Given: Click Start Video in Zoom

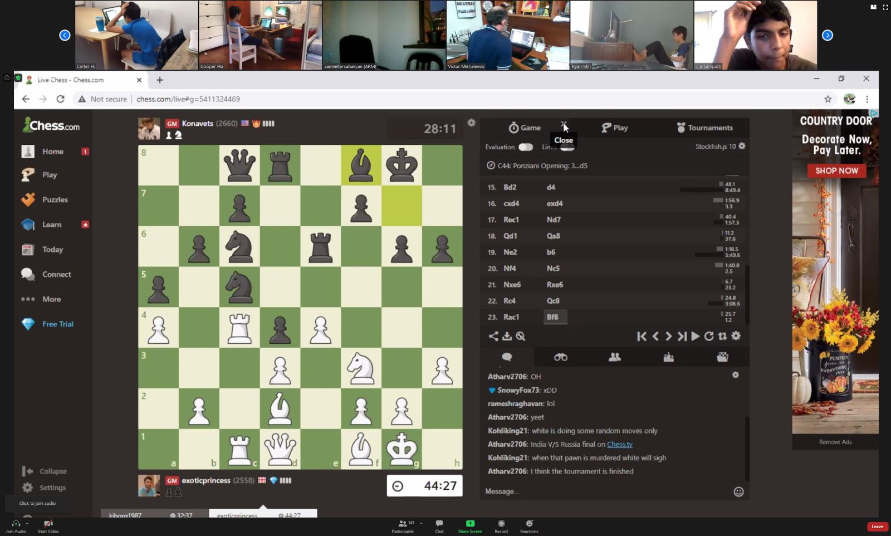Looking at the screenshot, I should pyautogui.click(x=48, y=527).
